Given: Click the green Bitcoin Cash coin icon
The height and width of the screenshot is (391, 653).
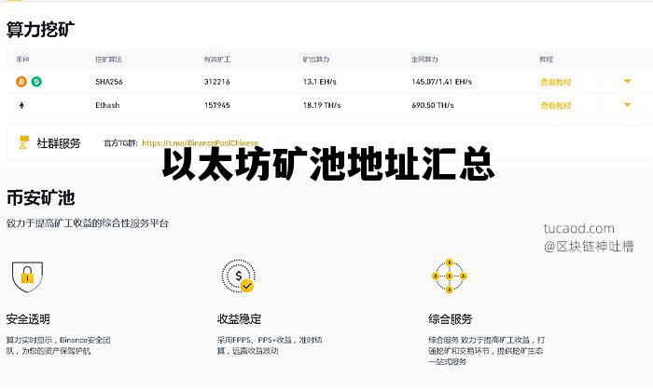Looking at the screenshot, I should 36,81.
